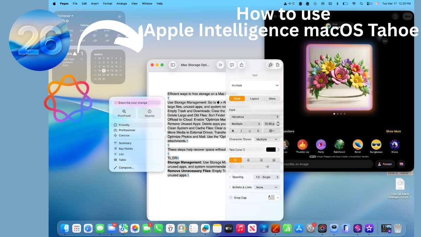Click the Share icon in Pages toolbar

coord(241,65)
